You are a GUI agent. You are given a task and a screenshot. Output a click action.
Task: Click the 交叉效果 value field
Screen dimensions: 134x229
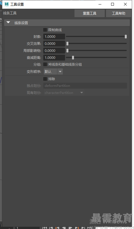[54, 43]
